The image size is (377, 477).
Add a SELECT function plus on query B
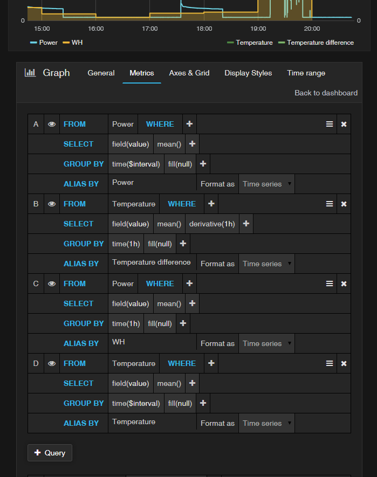[x=246, y=224]
